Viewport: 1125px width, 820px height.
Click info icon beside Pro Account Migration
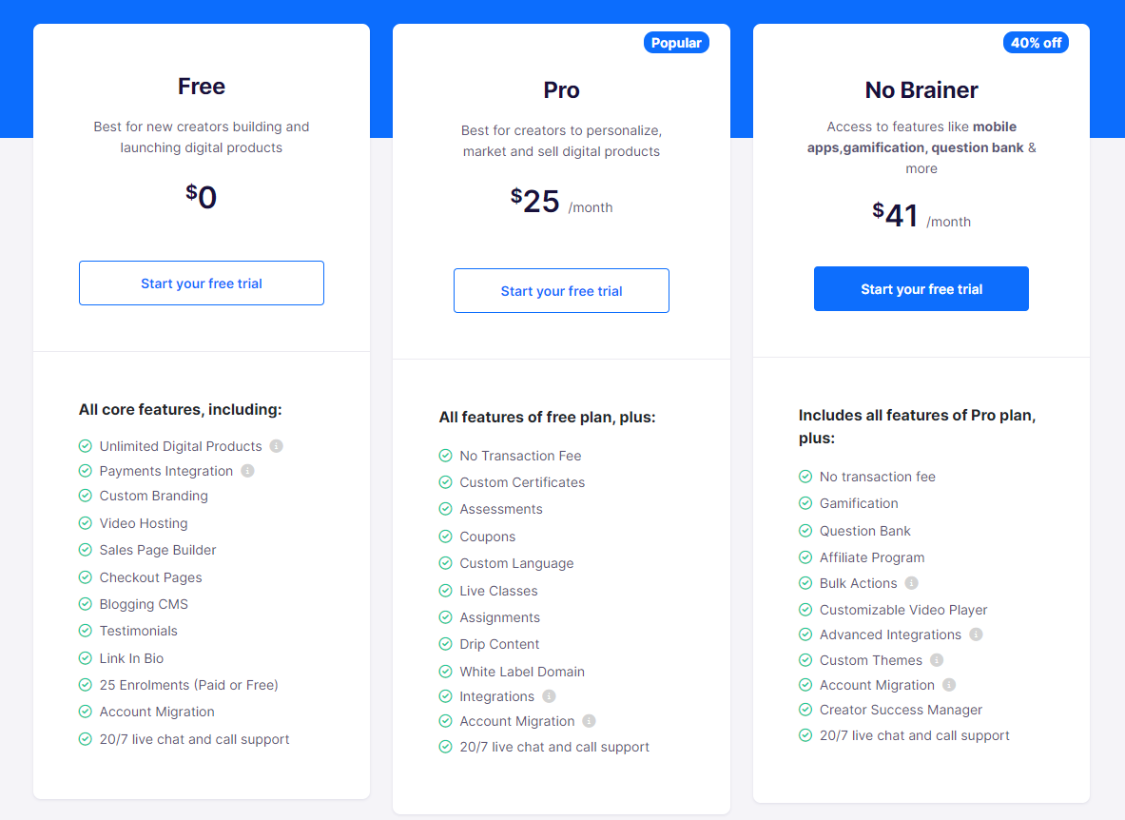[x=589, y=721]
